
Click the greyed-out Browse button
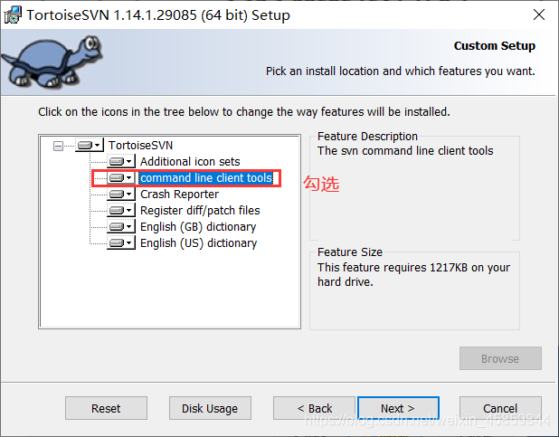pos(500,358)
